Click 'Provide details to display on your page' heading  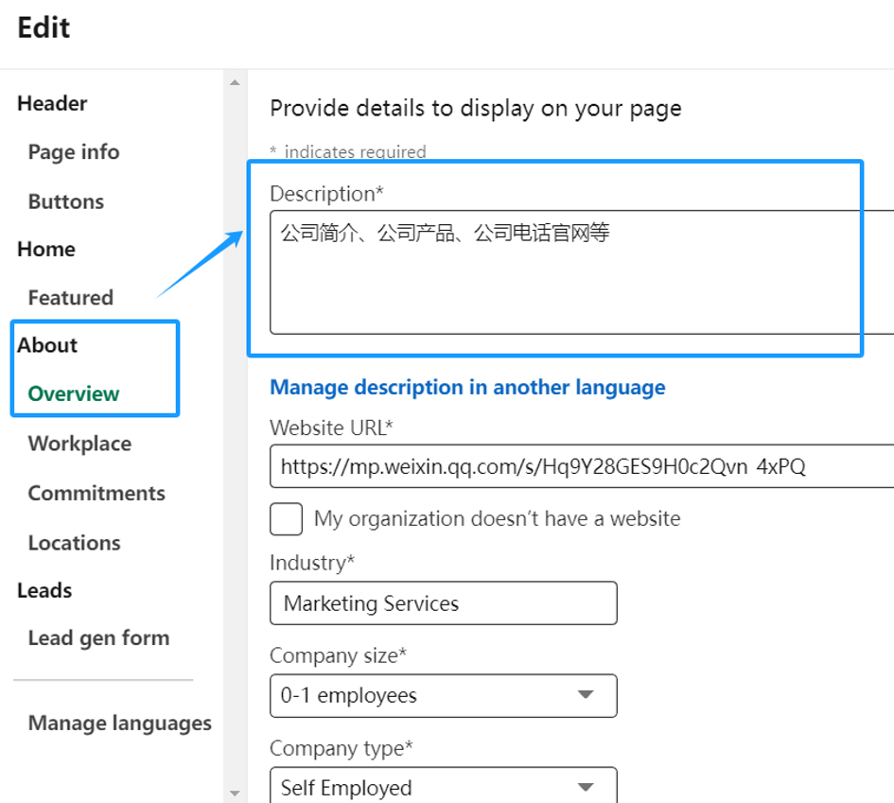(x=476, y=108)
